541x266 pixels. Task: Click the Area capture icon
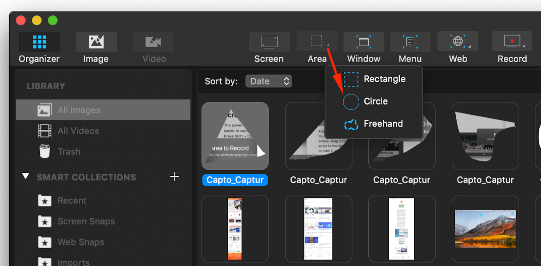[x=317, y=42]
